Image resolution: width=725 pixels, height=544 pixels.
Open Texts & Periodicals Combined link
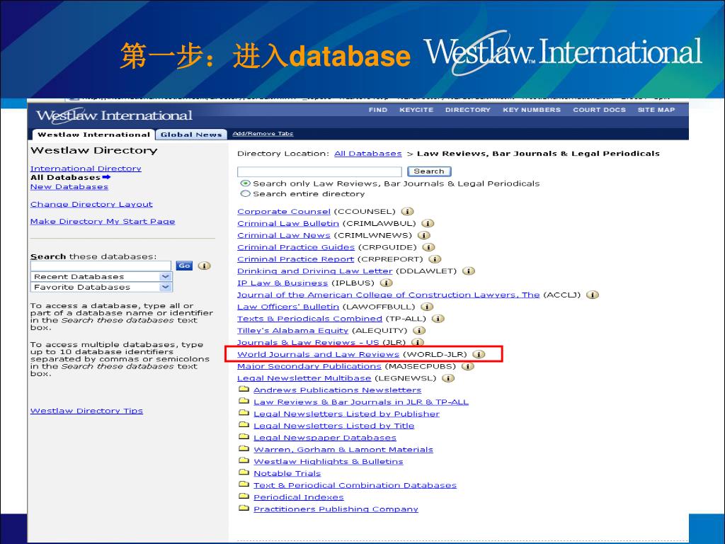tap(310, 319)
